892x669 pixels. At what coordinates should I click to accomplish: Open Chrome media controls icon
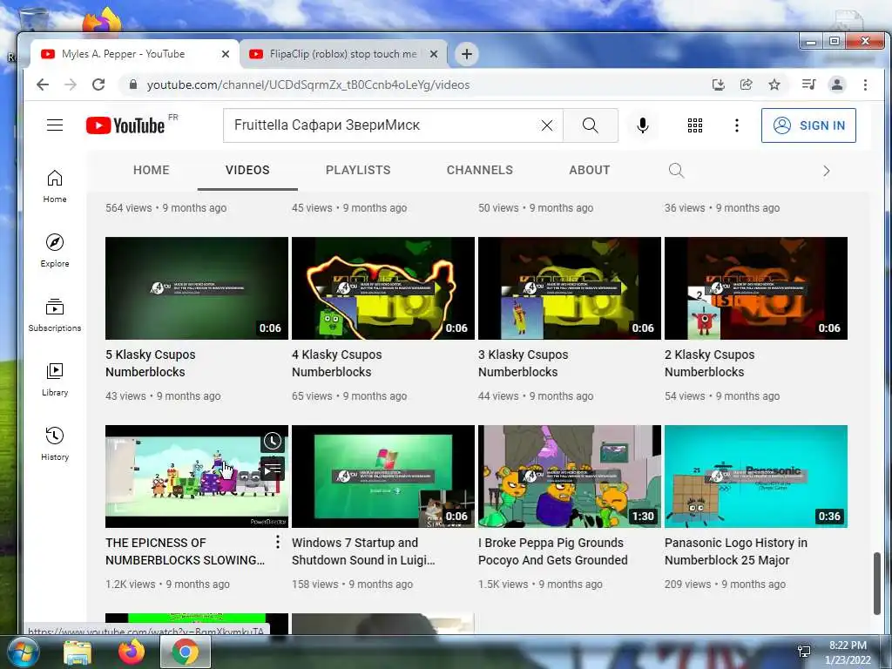click(x=808, y=84)
